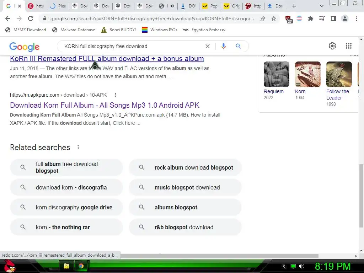
Task: Search 'albums blogspot' suggestion
Action: pyautogui.click(x=185, y=207)
